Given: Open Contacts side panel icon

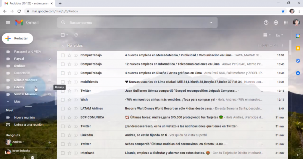Looking at the screenshot, I should (x=298, y=73).
